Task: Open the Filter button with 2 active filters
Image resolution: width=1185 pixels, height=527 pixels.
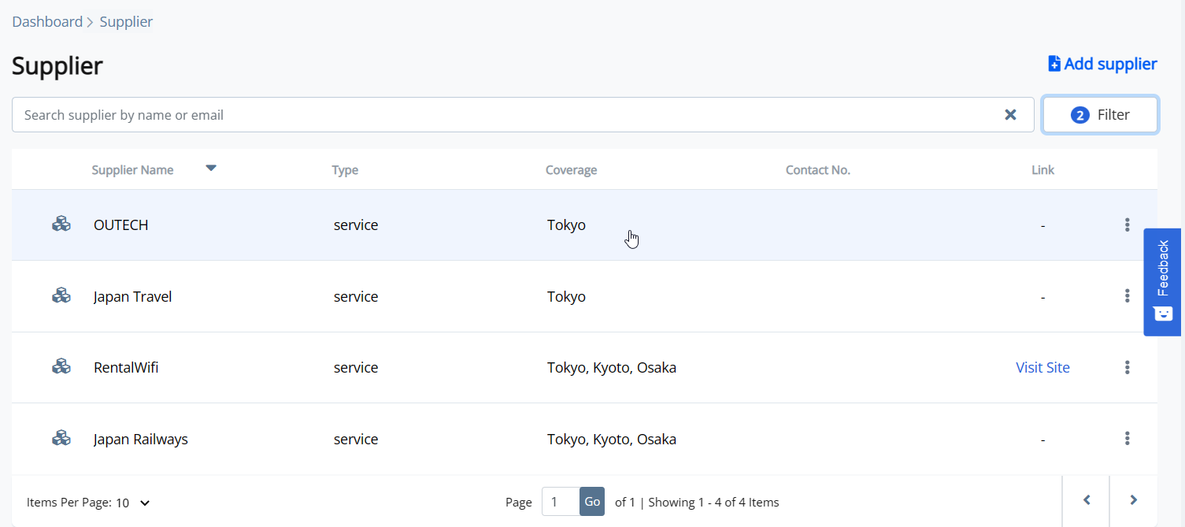Action: [1100, 115]
